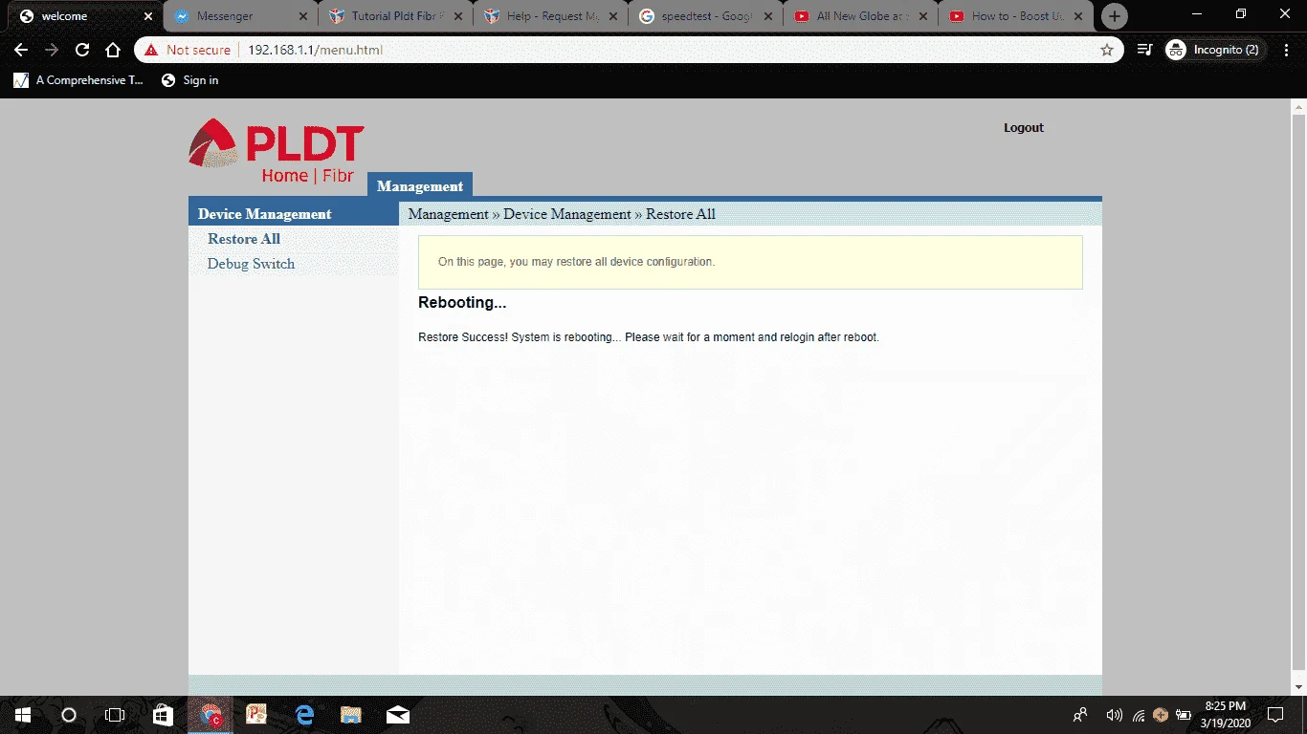The image size is (1307, 734).
Task: Close the welcome tab
Action: click(x=147, y=16)
